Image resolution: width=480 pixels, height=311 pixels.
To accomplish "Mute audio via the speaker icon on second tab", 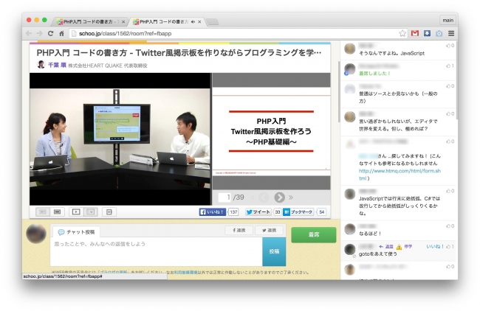I will (x=193, y=21).
